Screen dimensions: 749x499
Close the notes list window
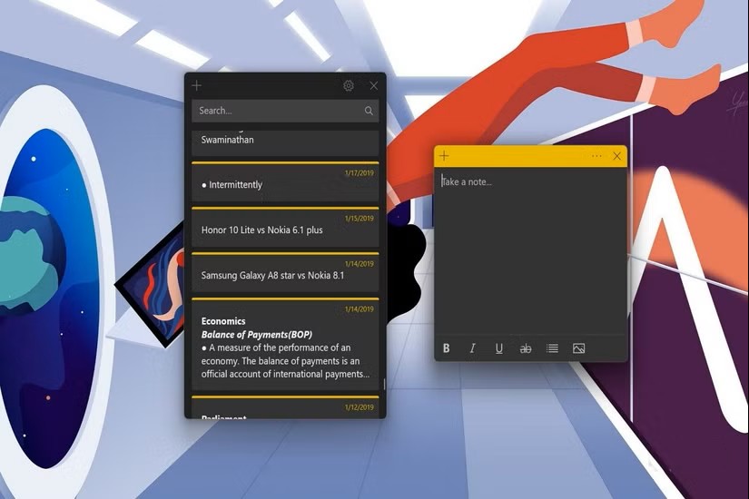373,85
